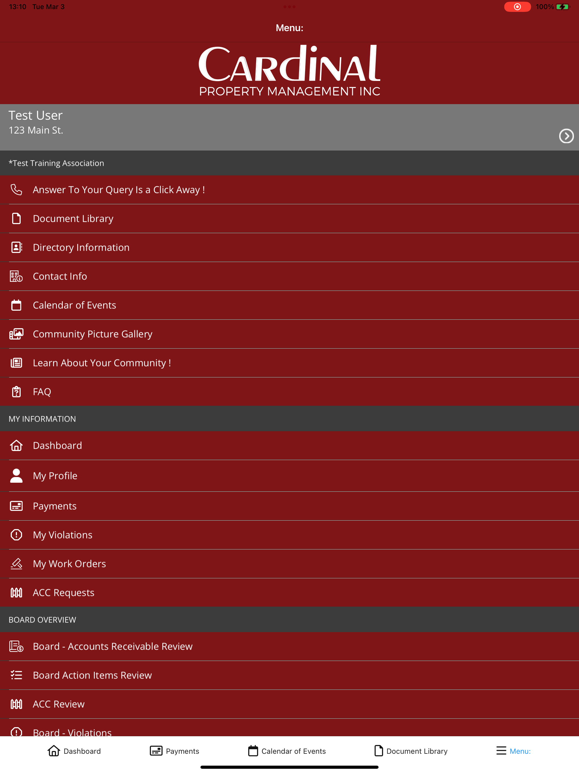Tap the MY INFORMATION section header
This screenshot has width=579, height=773.
coord(289,419)
